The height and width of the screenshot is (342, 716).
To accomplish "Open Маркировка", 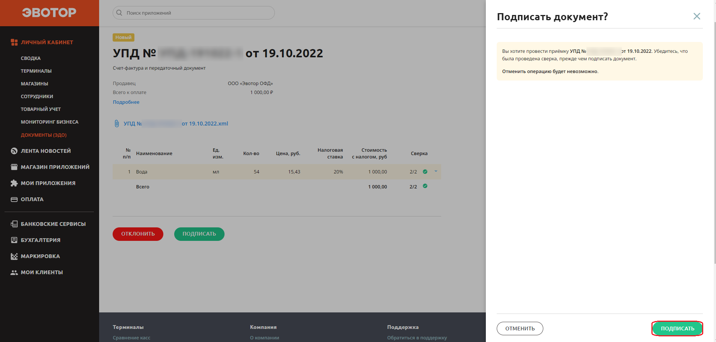I will [x=40, y=256].
